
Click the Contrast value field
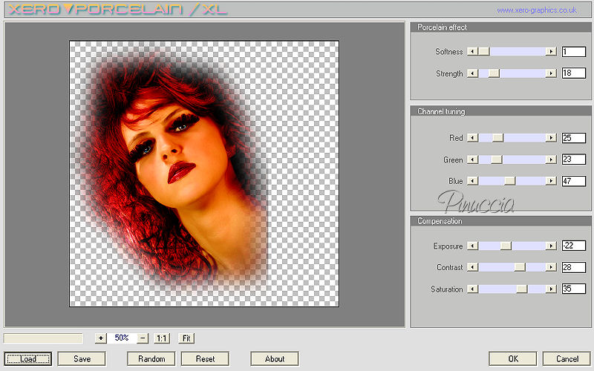573,267
